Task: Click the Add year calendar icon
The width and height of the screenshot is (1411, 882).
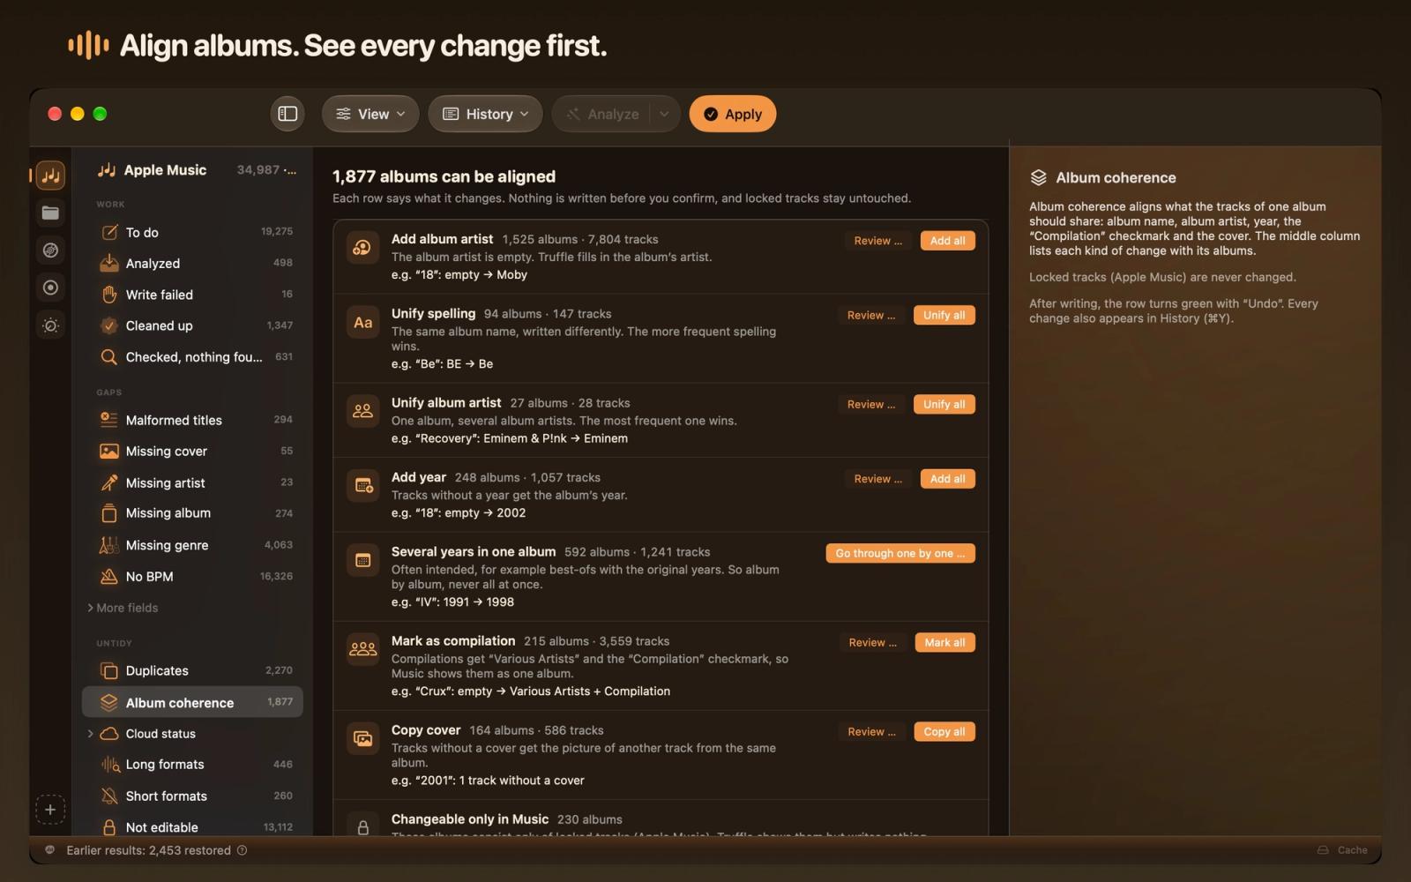Action: coord(362,486)
